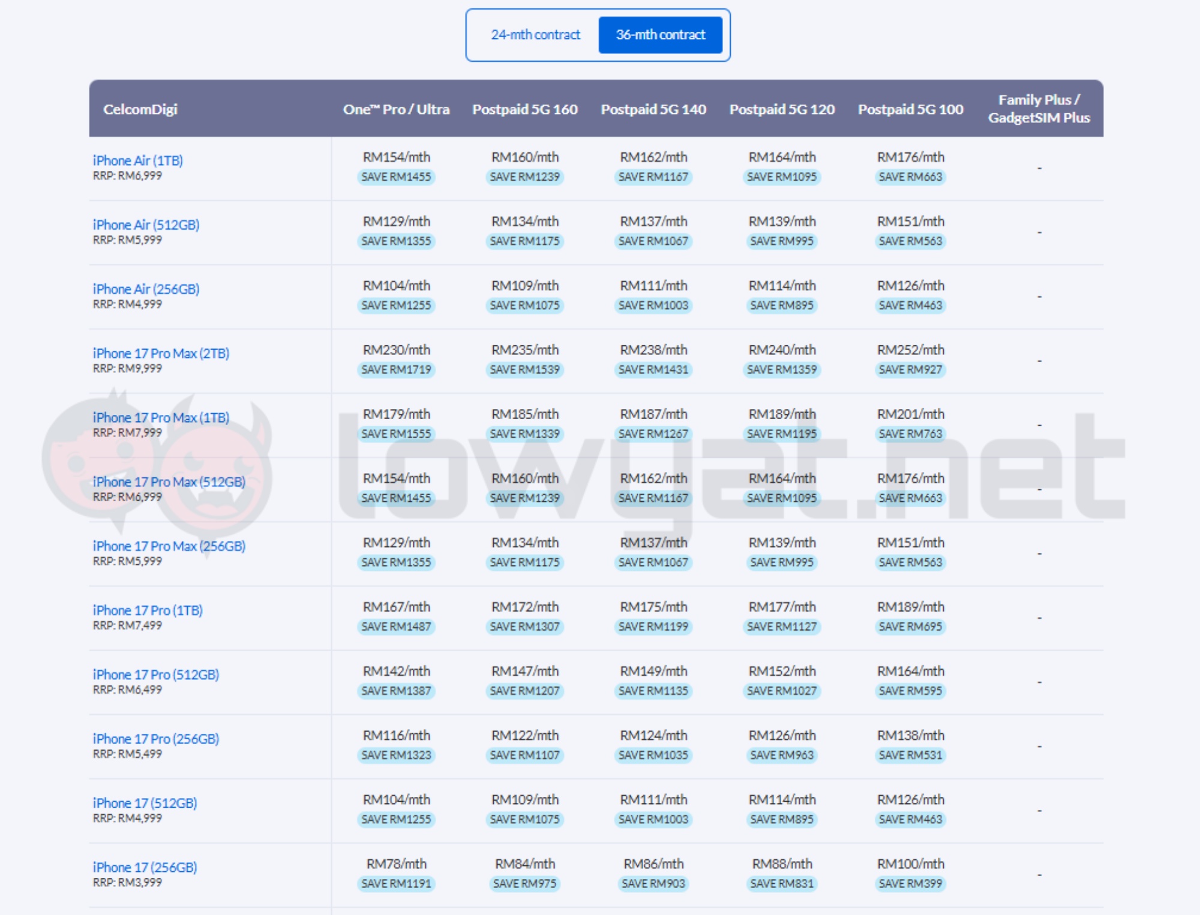This screenshot has height=915, width=1200.
Task: Open the iPhone 17 Pro Max (512GB) link
Action: point(169,481)
